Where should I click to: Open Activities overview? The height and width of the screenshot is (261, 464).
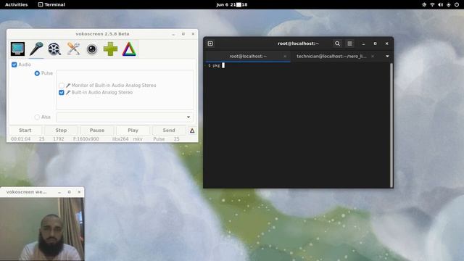[x=16, y=5]
